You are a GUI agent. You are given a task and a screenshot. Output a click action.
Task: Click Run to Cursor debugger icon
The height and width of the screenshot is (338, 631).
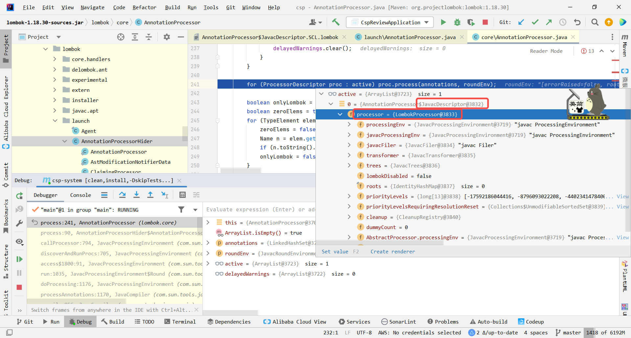point(165,195)
